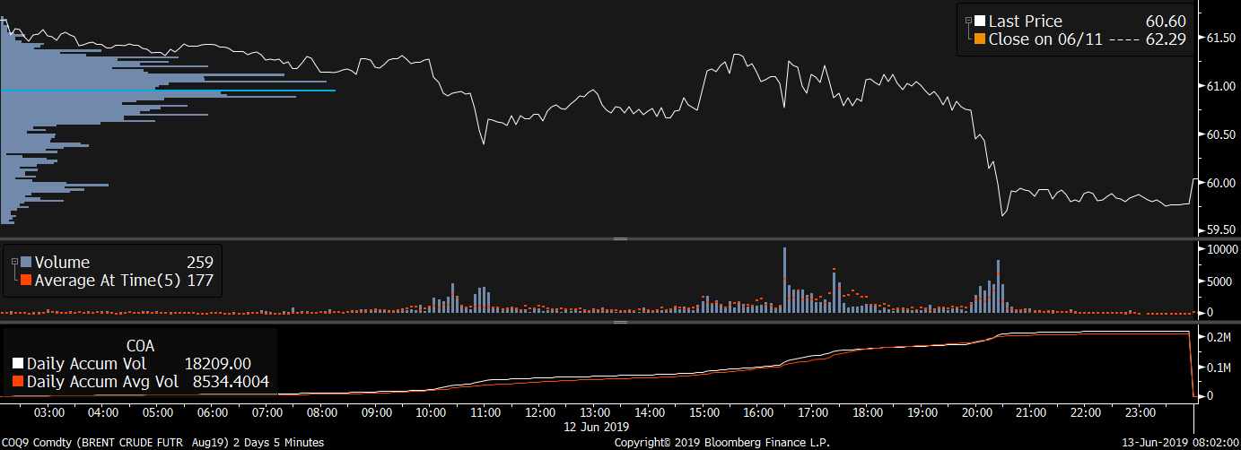Click the COA legend title
Viewport: 1241px width, 450px height.
[140, 344]
